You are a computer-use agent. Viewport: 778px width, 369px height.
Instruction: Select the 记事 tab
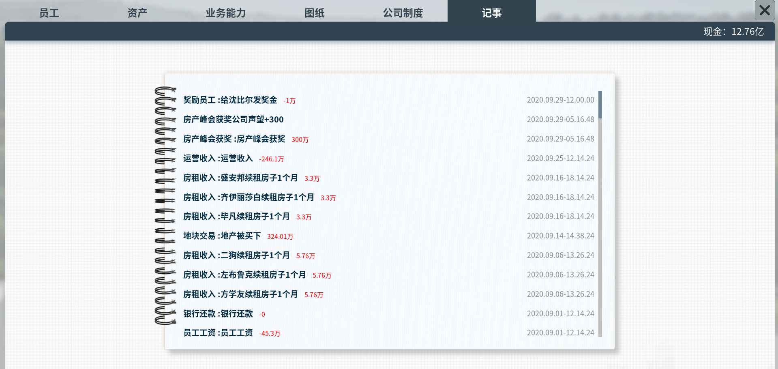click(x=492, y=12)
